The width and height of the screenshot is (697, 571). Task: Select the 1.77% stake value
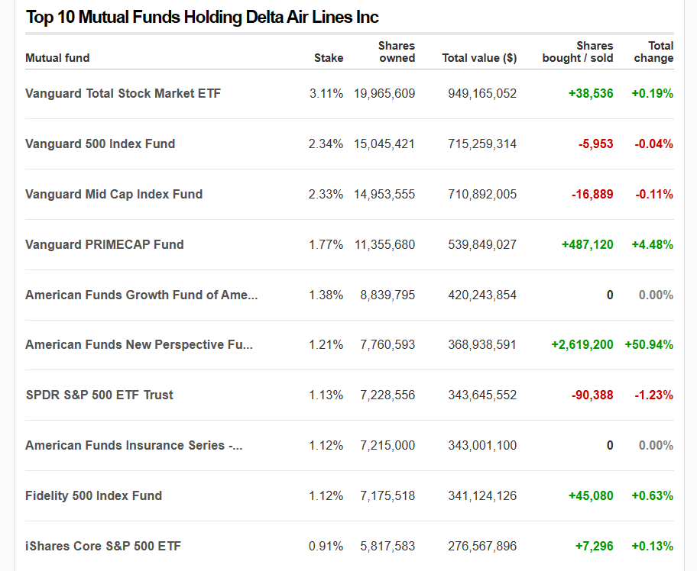[x=326, y=244]
